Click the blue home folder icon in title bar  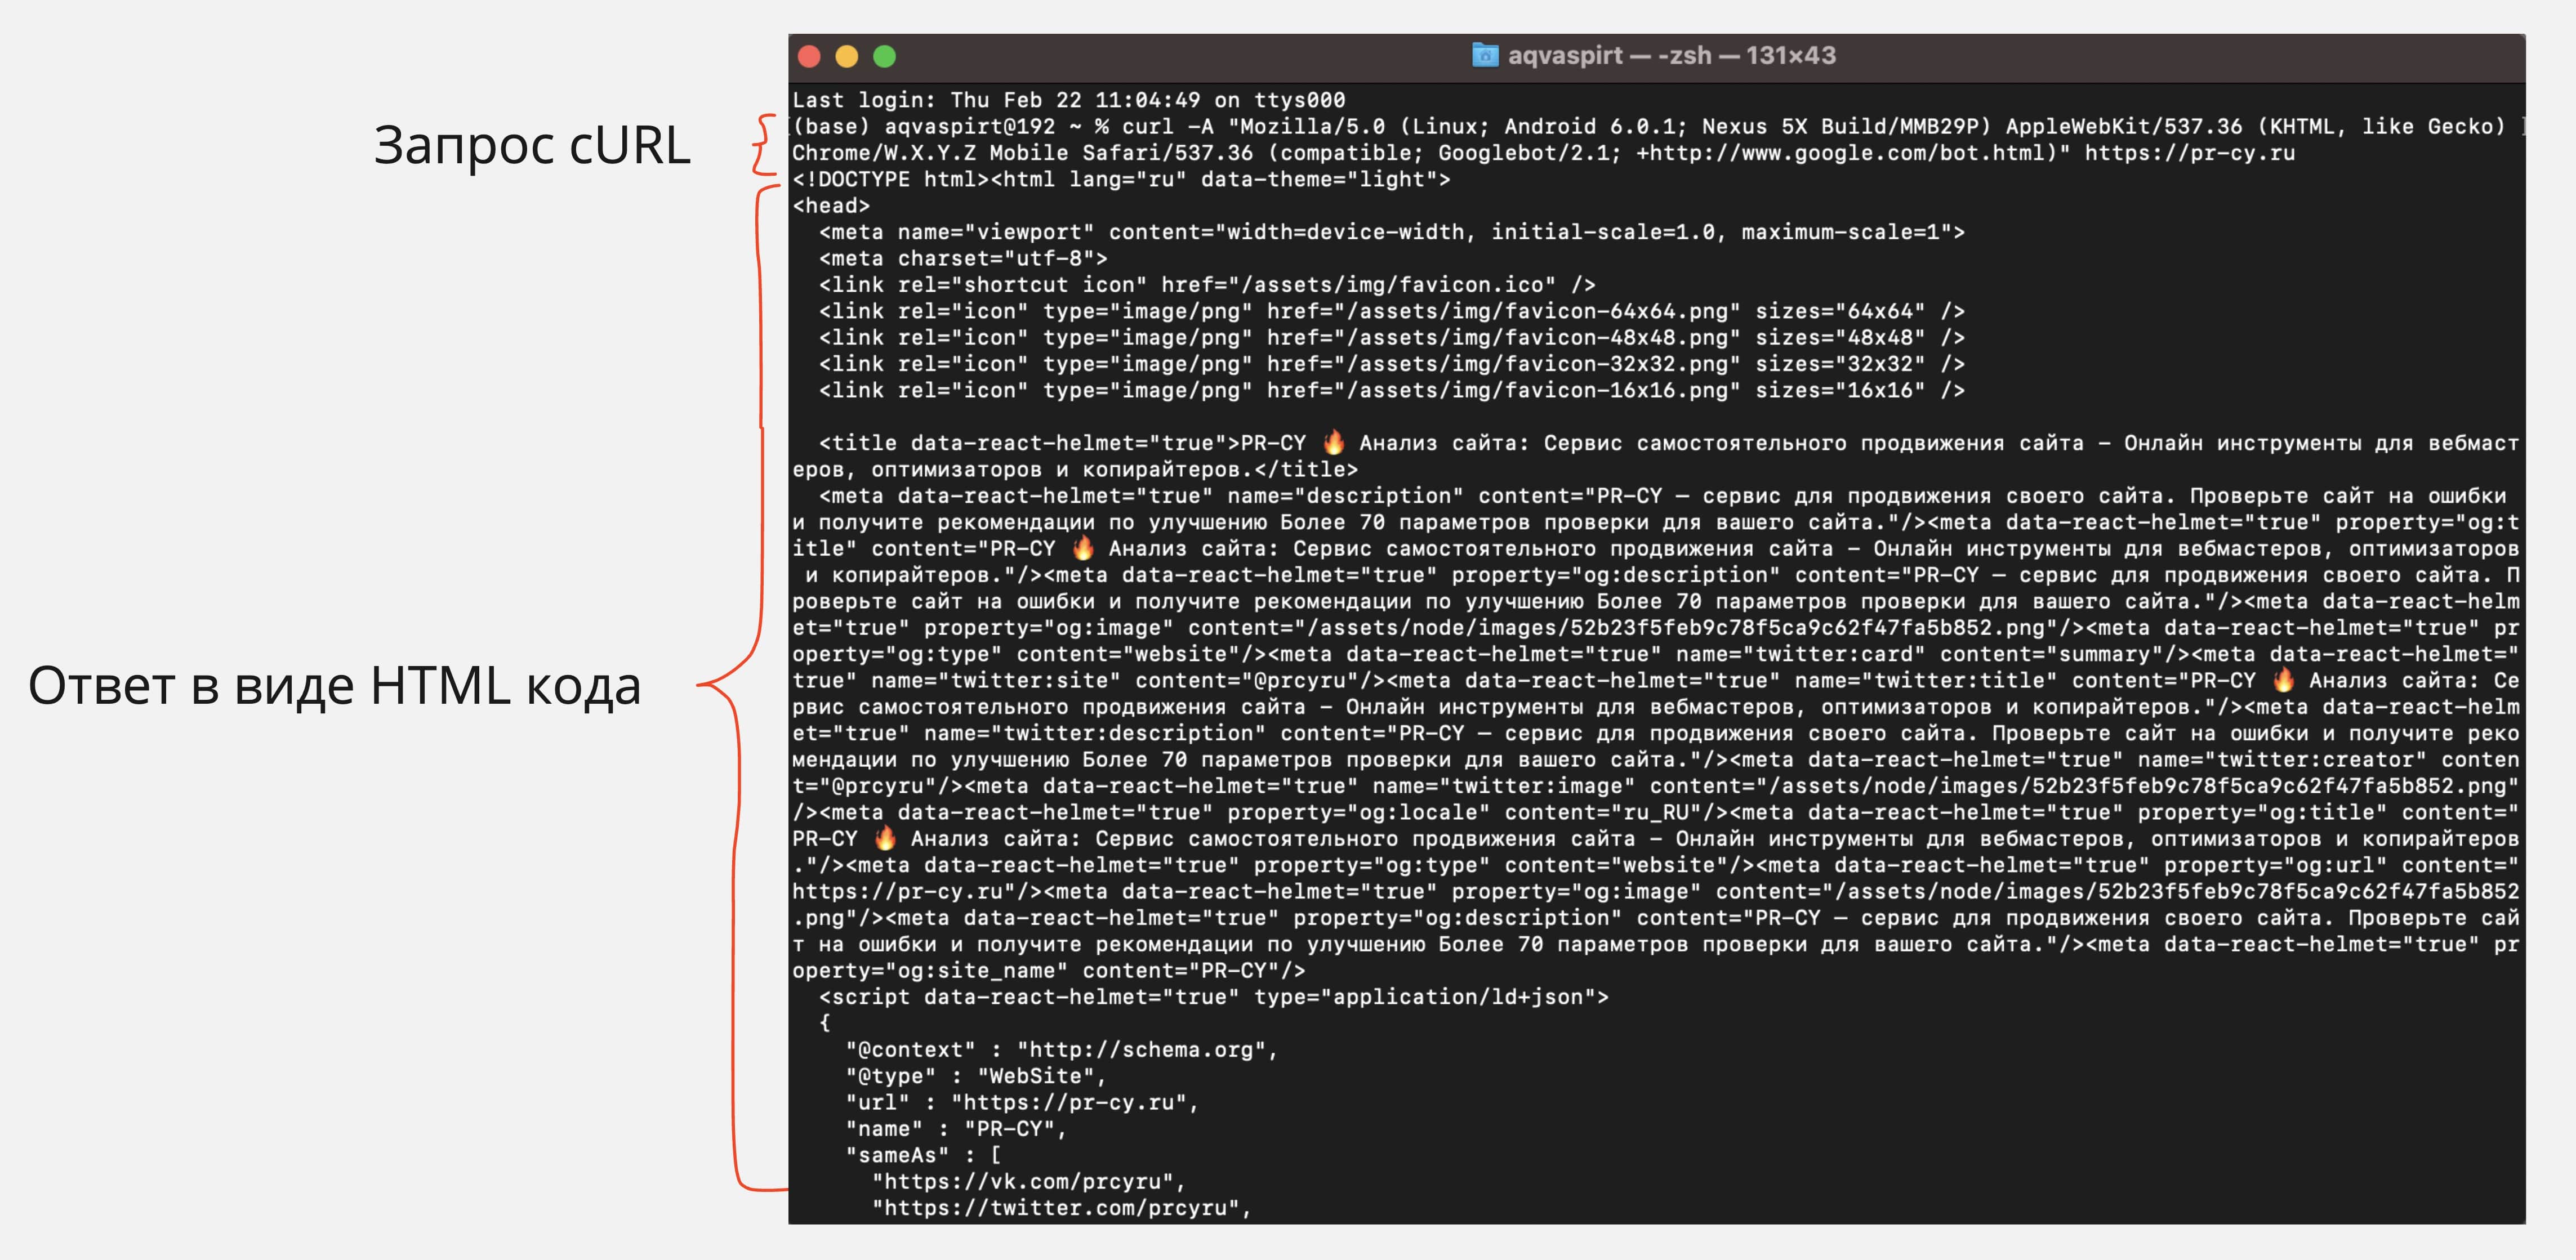pyautogui.click(x=1485, y=55)
